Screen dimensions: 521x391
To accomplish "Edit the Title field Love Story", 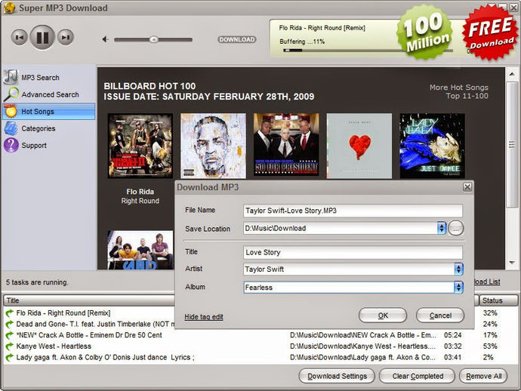I will point(353,252).
